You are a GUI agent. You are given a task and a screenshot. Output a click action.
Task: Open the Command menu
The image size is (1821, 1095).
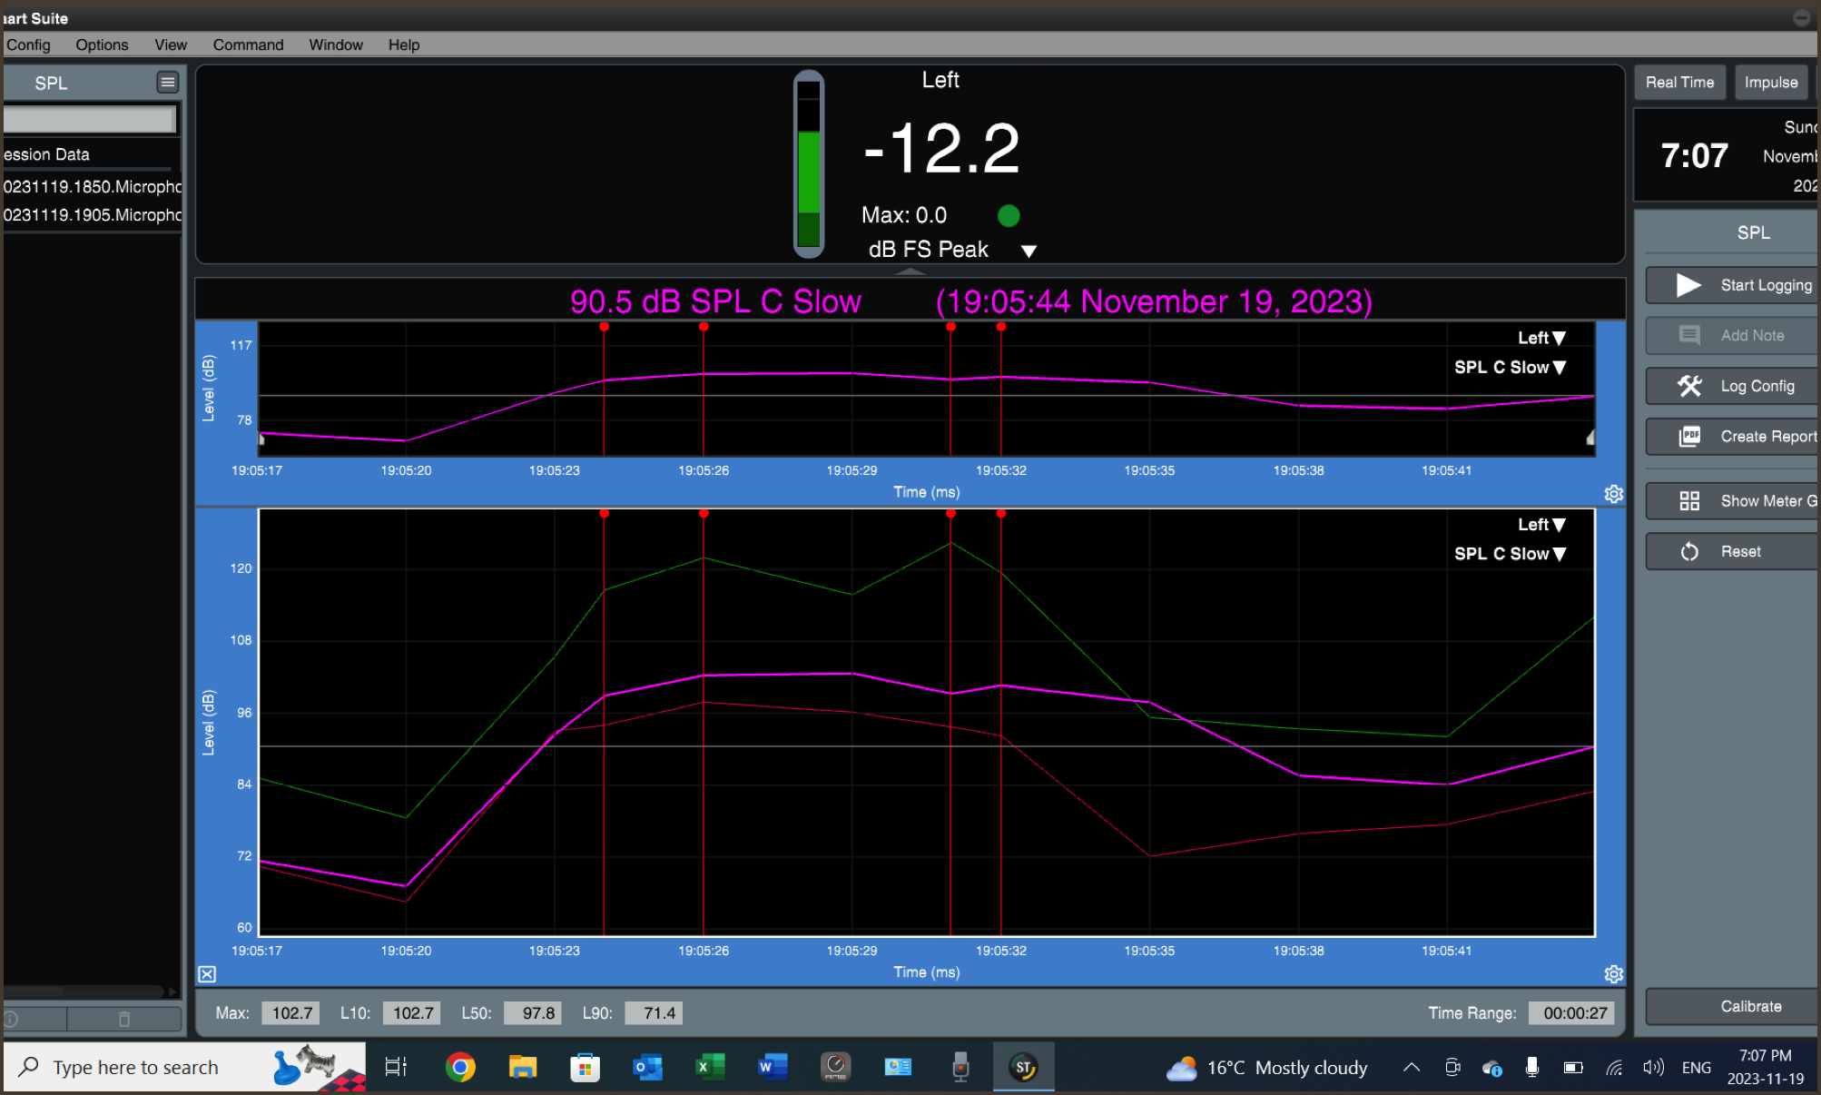click(x=248, y=44)
